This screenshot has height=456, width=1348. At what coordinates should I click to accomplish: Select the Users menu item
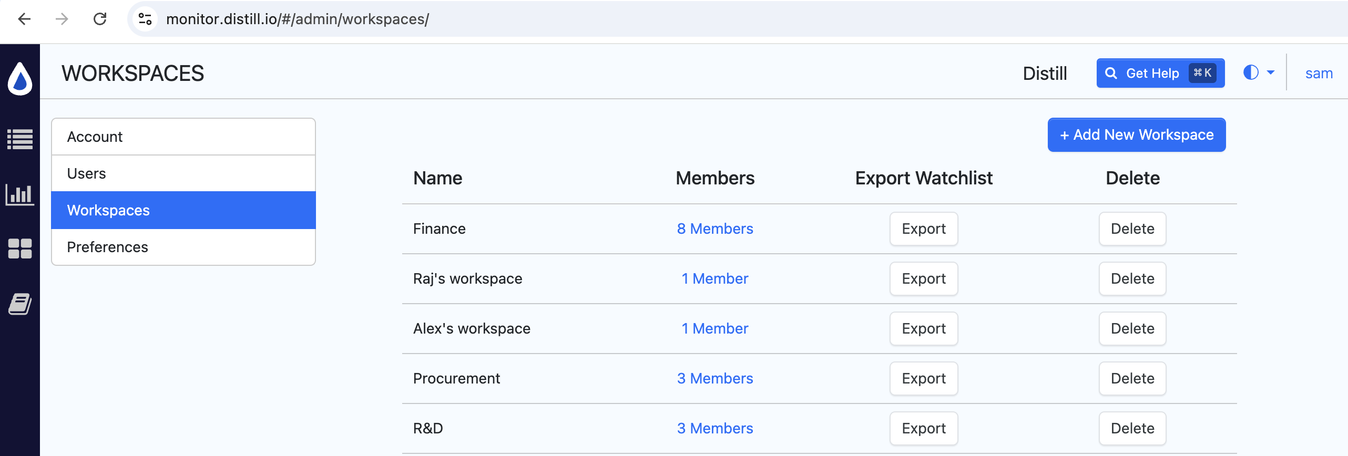(183, 173)
